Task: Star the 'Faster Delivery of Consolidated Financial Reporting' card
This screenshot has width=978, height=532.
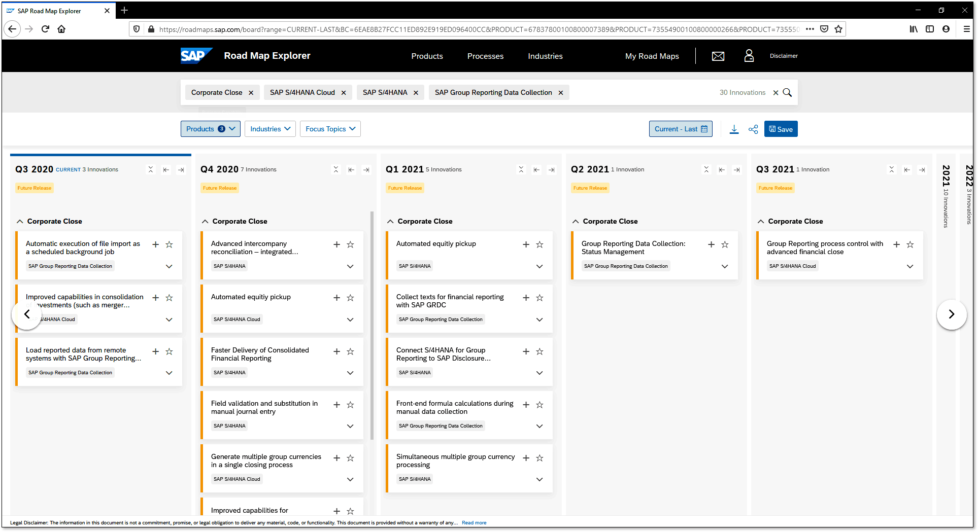Action: tap(350, 351)
